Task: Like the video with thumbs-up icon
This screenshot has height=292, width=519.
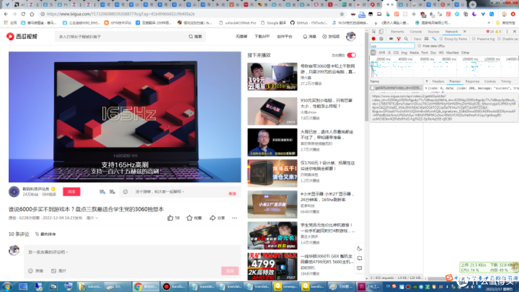Action: tap(170, 218)
